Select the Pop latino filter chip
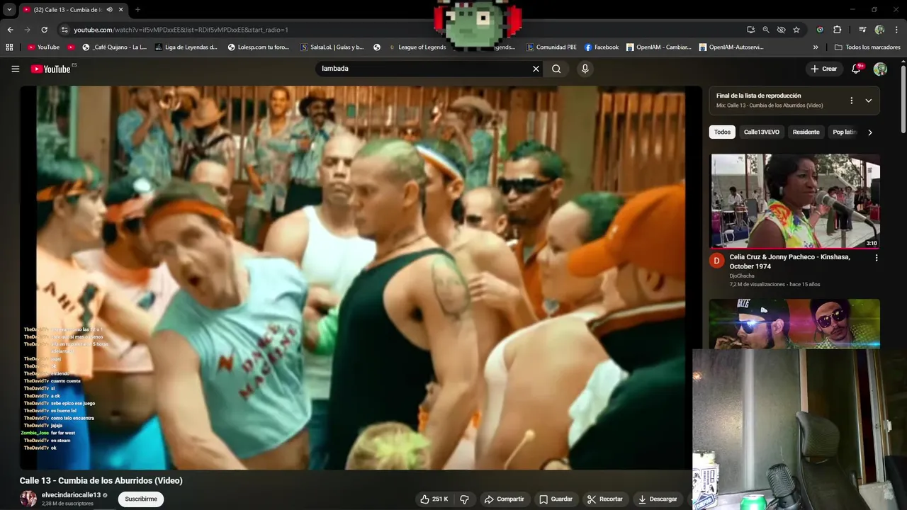 pyautogui.click(x=843, y=132)
